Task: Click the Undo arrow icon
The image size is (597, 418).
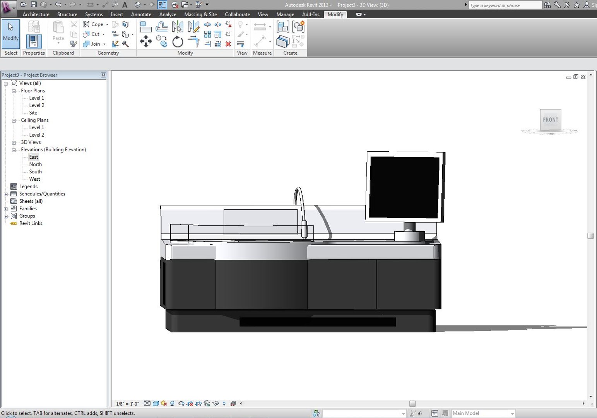Action: (58, 5)
